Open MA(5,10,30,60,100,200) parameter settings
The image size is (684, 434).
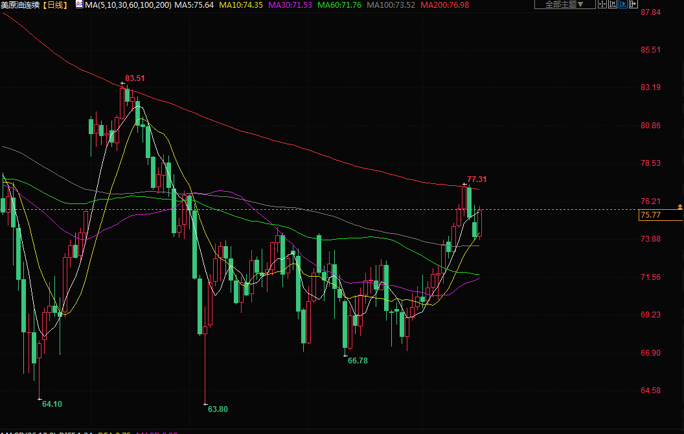tap(128, 5)
